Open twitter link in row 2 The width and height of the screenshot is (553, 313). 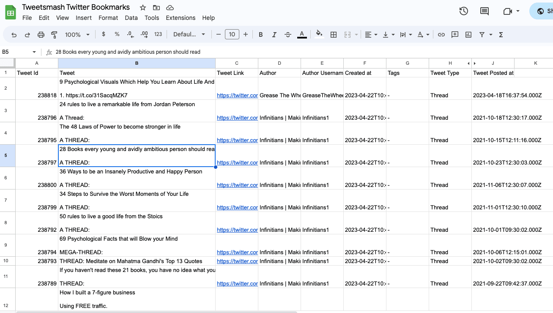coord(237,96)
